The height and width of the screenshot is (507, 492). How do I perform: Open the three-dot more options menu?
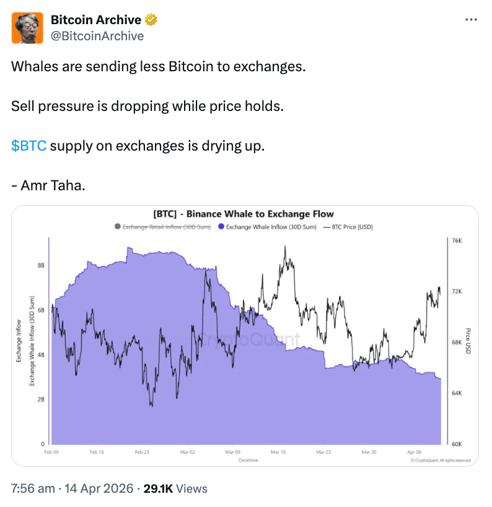point(471,20)
